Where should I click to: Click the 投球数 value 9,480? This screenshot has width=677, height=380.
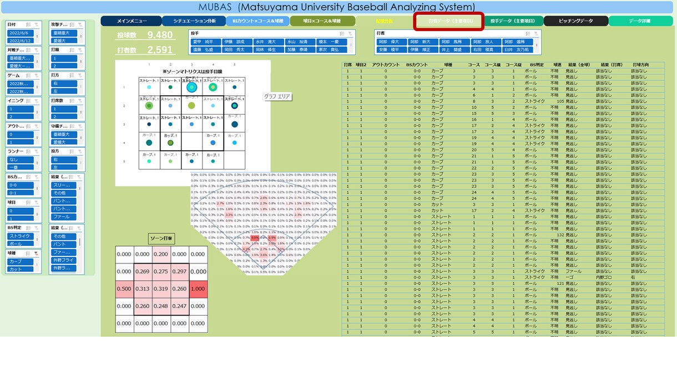160,35
